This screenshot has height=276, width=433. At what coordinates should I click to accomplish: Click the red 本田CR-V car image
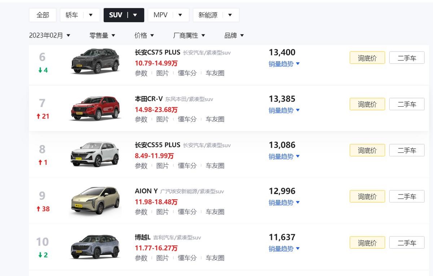[x=95, y=108]
